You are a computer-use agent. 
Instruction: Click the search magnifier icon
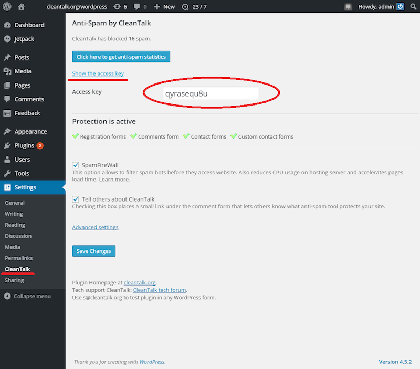click(x=413, y=6)
